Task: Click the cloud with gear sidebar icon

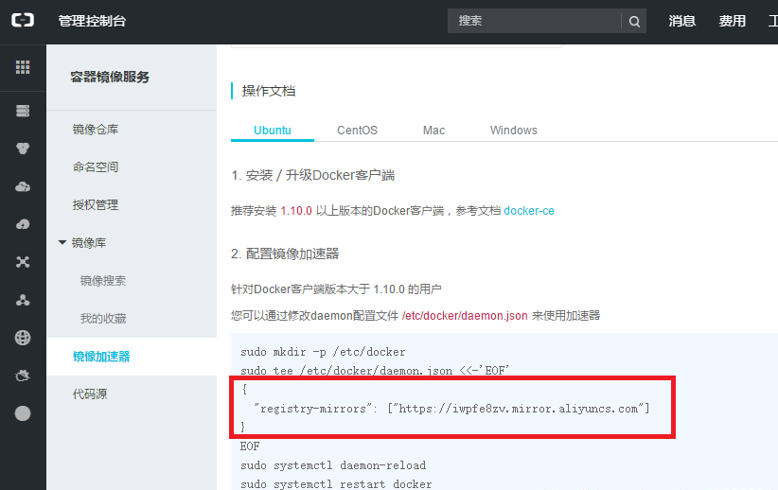Action: (x=23, y=186)
